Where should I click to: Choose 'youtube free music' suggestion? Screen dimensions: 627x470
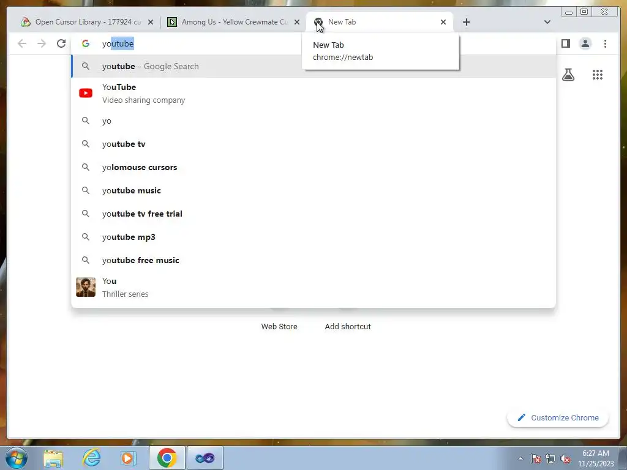(313, 260)
